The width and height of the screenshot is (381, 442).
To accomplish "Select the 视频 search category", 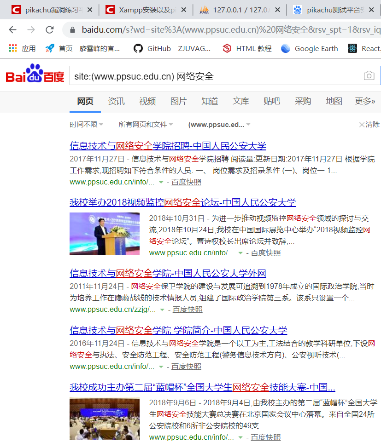I will coord(147,101).
